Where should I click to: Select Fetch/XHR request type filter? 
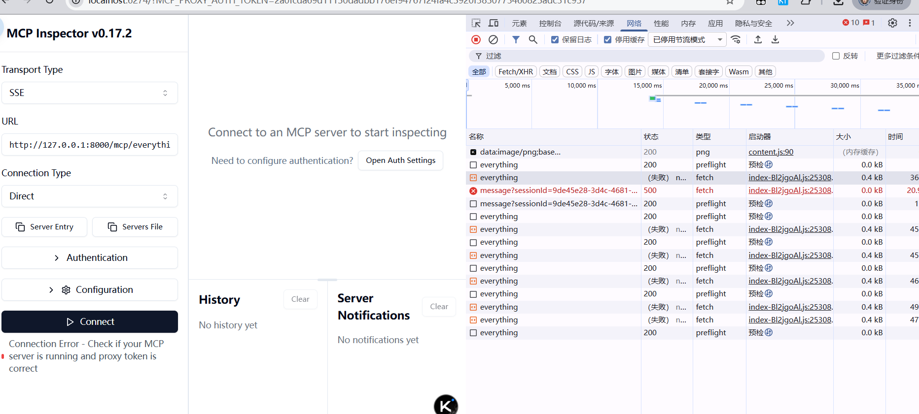tap(516, 72)
